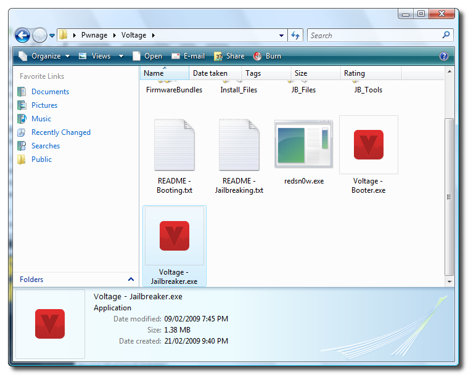Select README - Jailbreaking.txt file
Viewport: 468px width, 375px height.
coord(239,145)
